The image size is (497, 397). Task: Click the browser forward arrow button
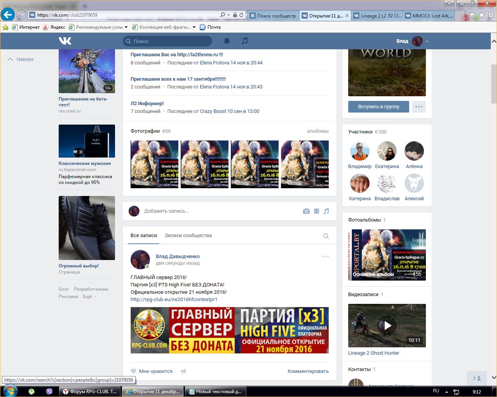21,15
